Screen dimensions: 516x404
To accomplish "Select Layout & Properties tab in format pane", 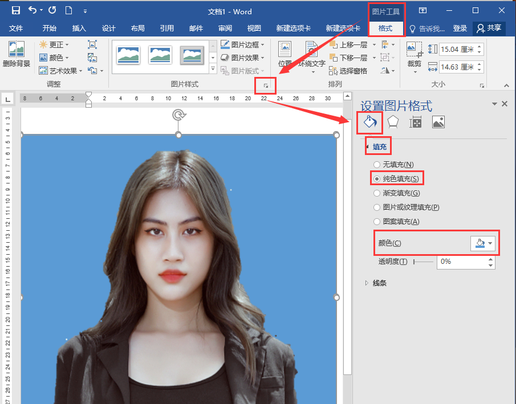I will 415,122.
